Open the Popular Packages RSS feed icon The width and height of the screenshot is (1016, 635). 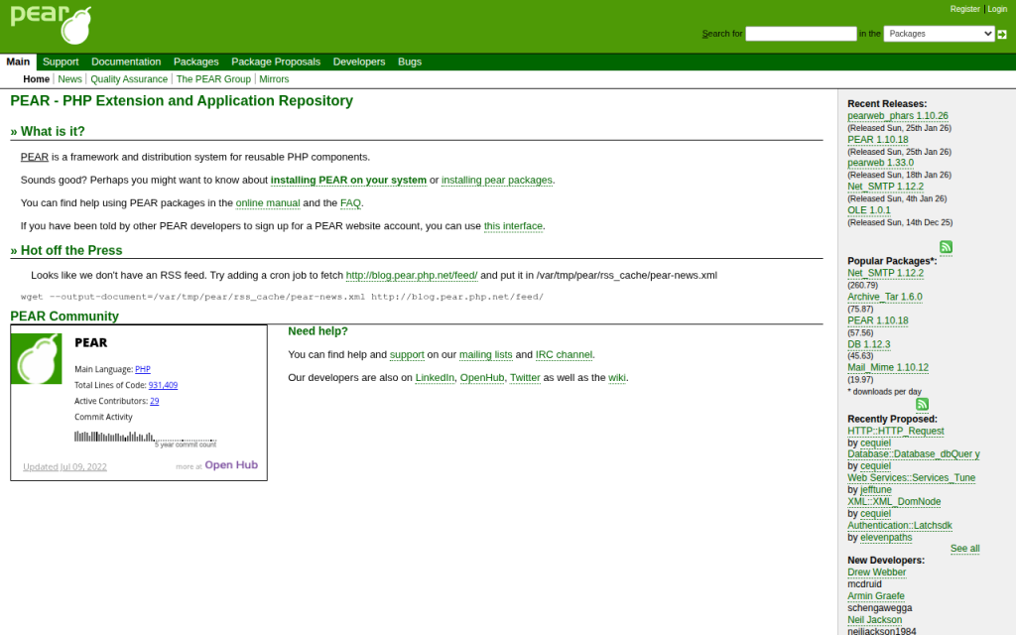[x=946, y=247]
